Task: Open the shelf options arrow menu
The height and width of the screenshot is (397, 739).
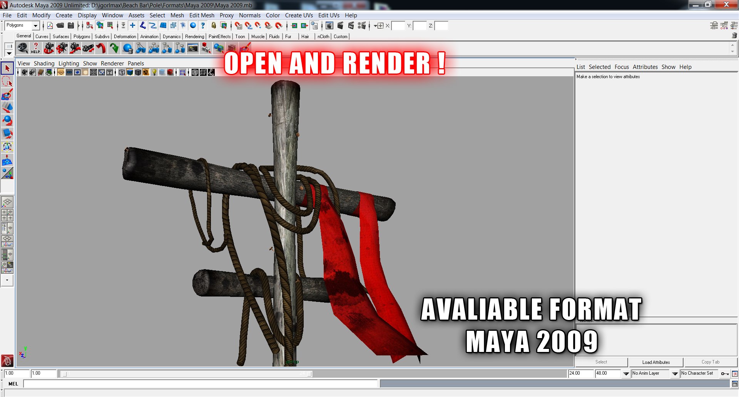Action: [x=9, y=53]
